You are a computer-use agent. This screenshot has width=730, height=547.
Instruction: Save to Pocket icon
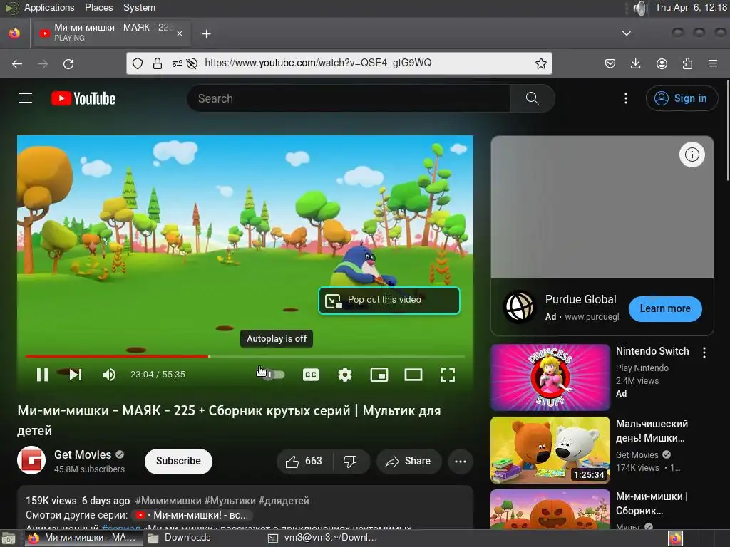click(x=610, y=63)
